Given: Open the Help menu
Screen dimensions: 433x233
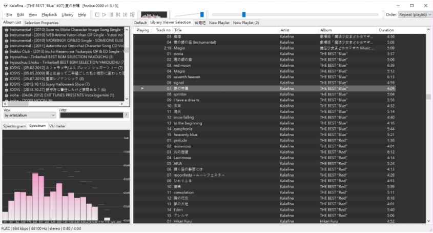Looking at the screenshot, I should pos(82,15).
